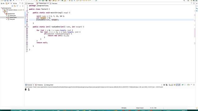Expand Tree.java in Package Explorer

pyautogui.click(x=7, y=19)
